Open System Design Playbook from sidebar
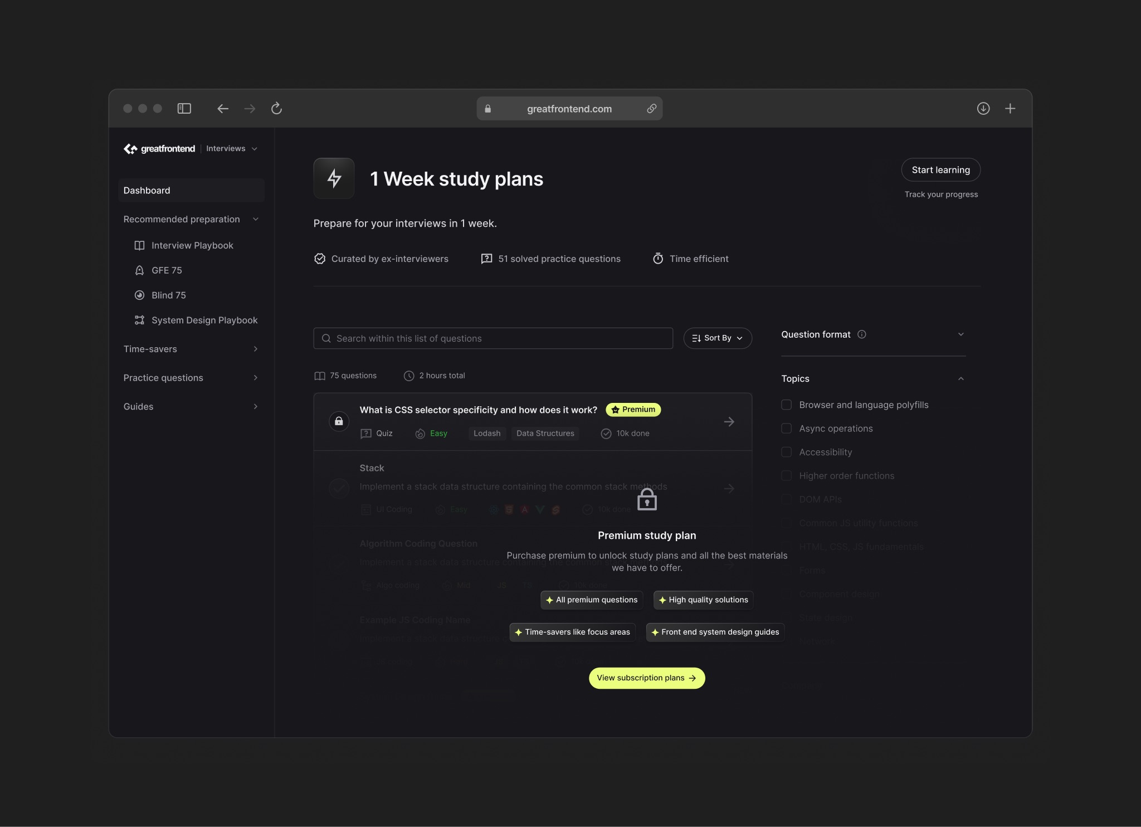 pos(204,320)
